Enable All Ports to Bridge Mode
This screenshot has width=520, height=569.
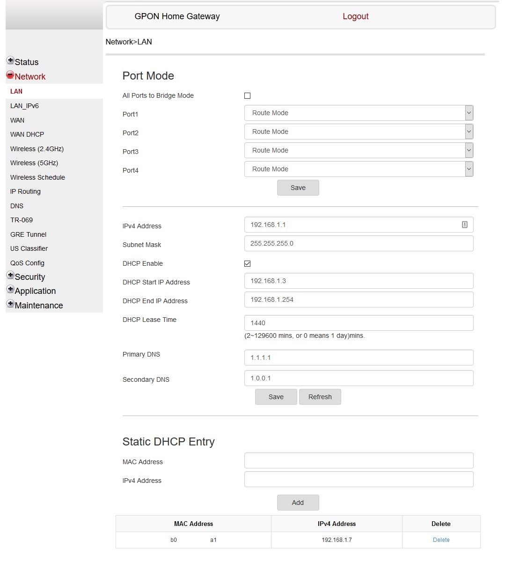point(247,95)
